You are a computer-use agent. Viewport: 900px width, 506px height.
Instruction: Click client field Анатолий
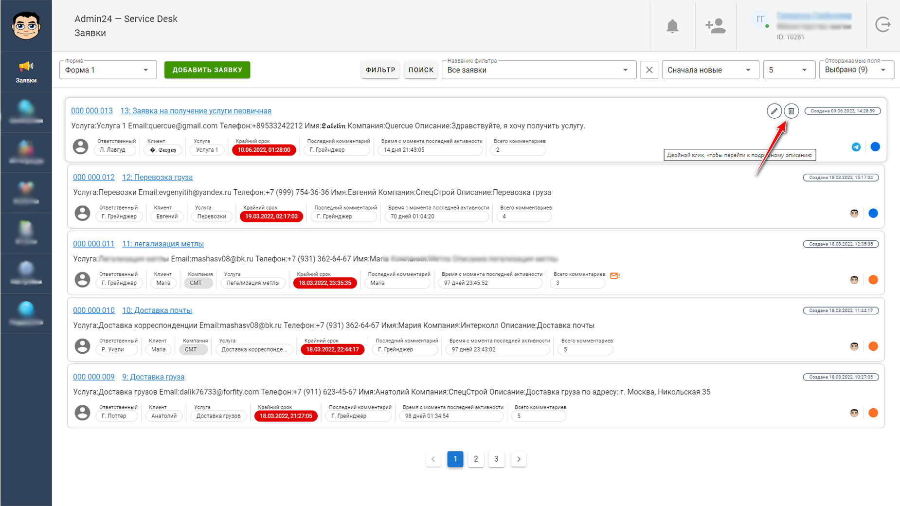[164, 416]
